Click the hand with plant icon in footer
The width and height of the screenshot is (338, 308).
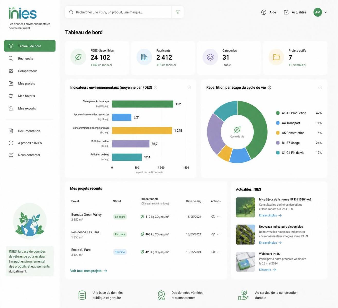coord(243,295)
